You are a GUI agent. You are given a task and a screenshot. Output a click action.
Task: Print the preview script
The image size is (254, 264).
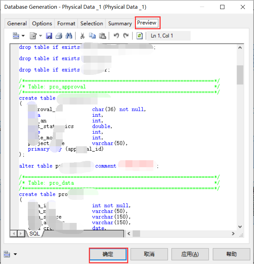click(x=59, y=36)
